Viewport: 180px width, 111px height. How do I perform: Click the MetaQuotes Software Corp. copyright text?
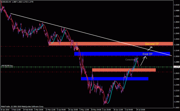[x=22, y=106]
